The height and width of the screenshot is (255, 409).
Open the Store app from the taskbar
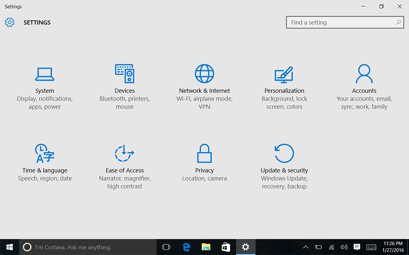click(225, 247)
